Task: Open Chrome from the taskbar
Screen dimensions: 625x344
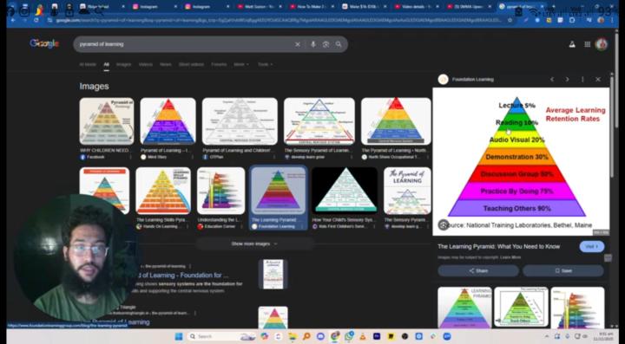Action: coord(335,336)
